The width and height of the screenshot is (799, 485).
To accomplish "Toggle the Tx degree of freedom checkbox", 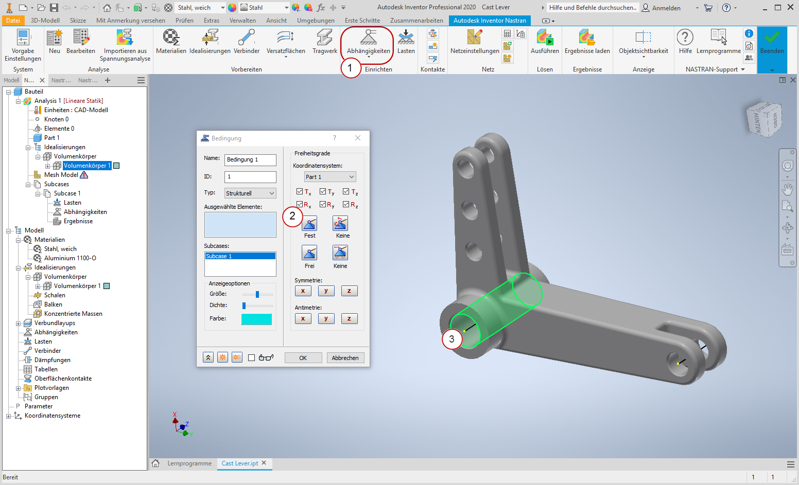I will pos(300,192).
